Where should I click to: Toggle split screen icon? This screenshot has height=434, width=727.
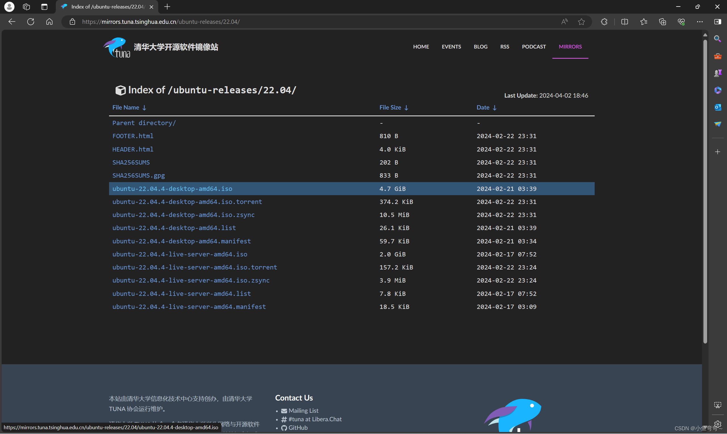point(624,22)
